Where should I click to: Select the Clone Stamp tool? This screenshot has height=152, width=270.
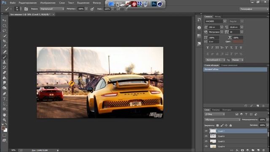coord(4,62)
